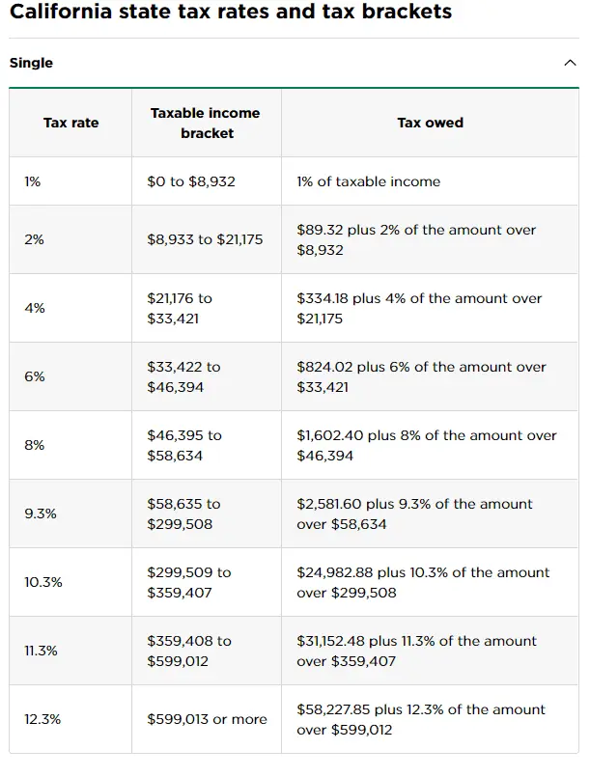This screenshot has height=777, width=590.
Task: Click the California state tax rates heading
Action: [231, 13]
